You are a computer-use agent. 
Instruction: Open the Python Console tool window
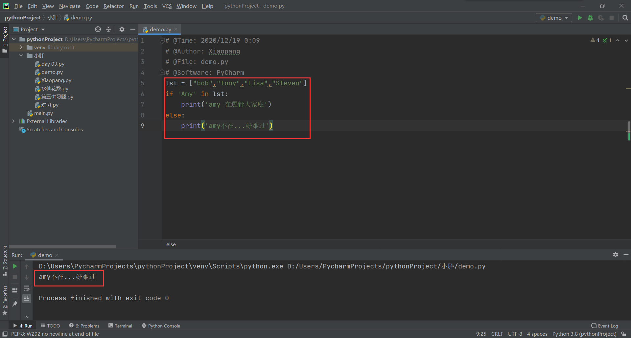[161, 326]
